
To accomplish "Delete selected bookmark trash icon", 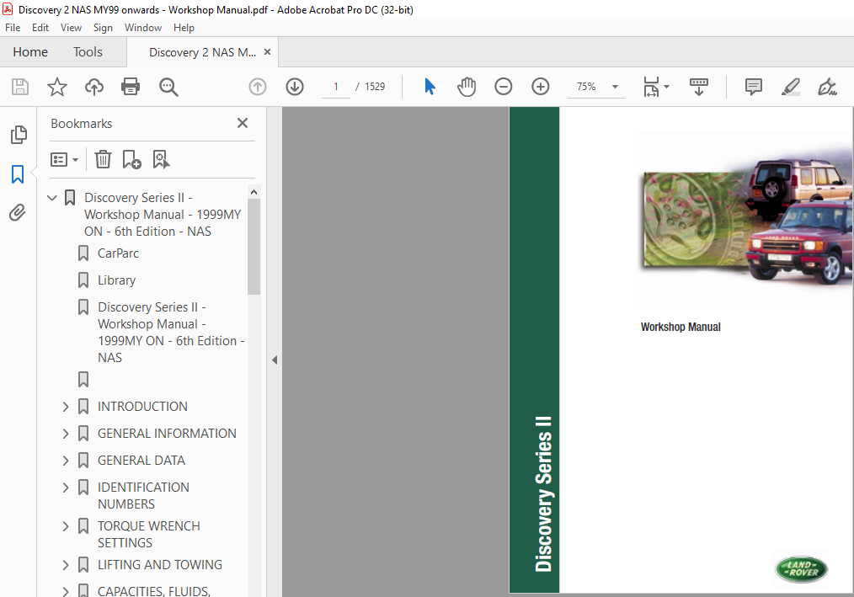I will coord(103,160).
